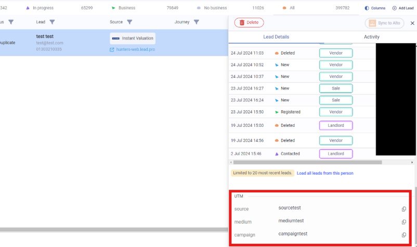The height and width of the screenshot is (247, 417).
Task: Select the test test lead name
Action: tap(45, 36)
